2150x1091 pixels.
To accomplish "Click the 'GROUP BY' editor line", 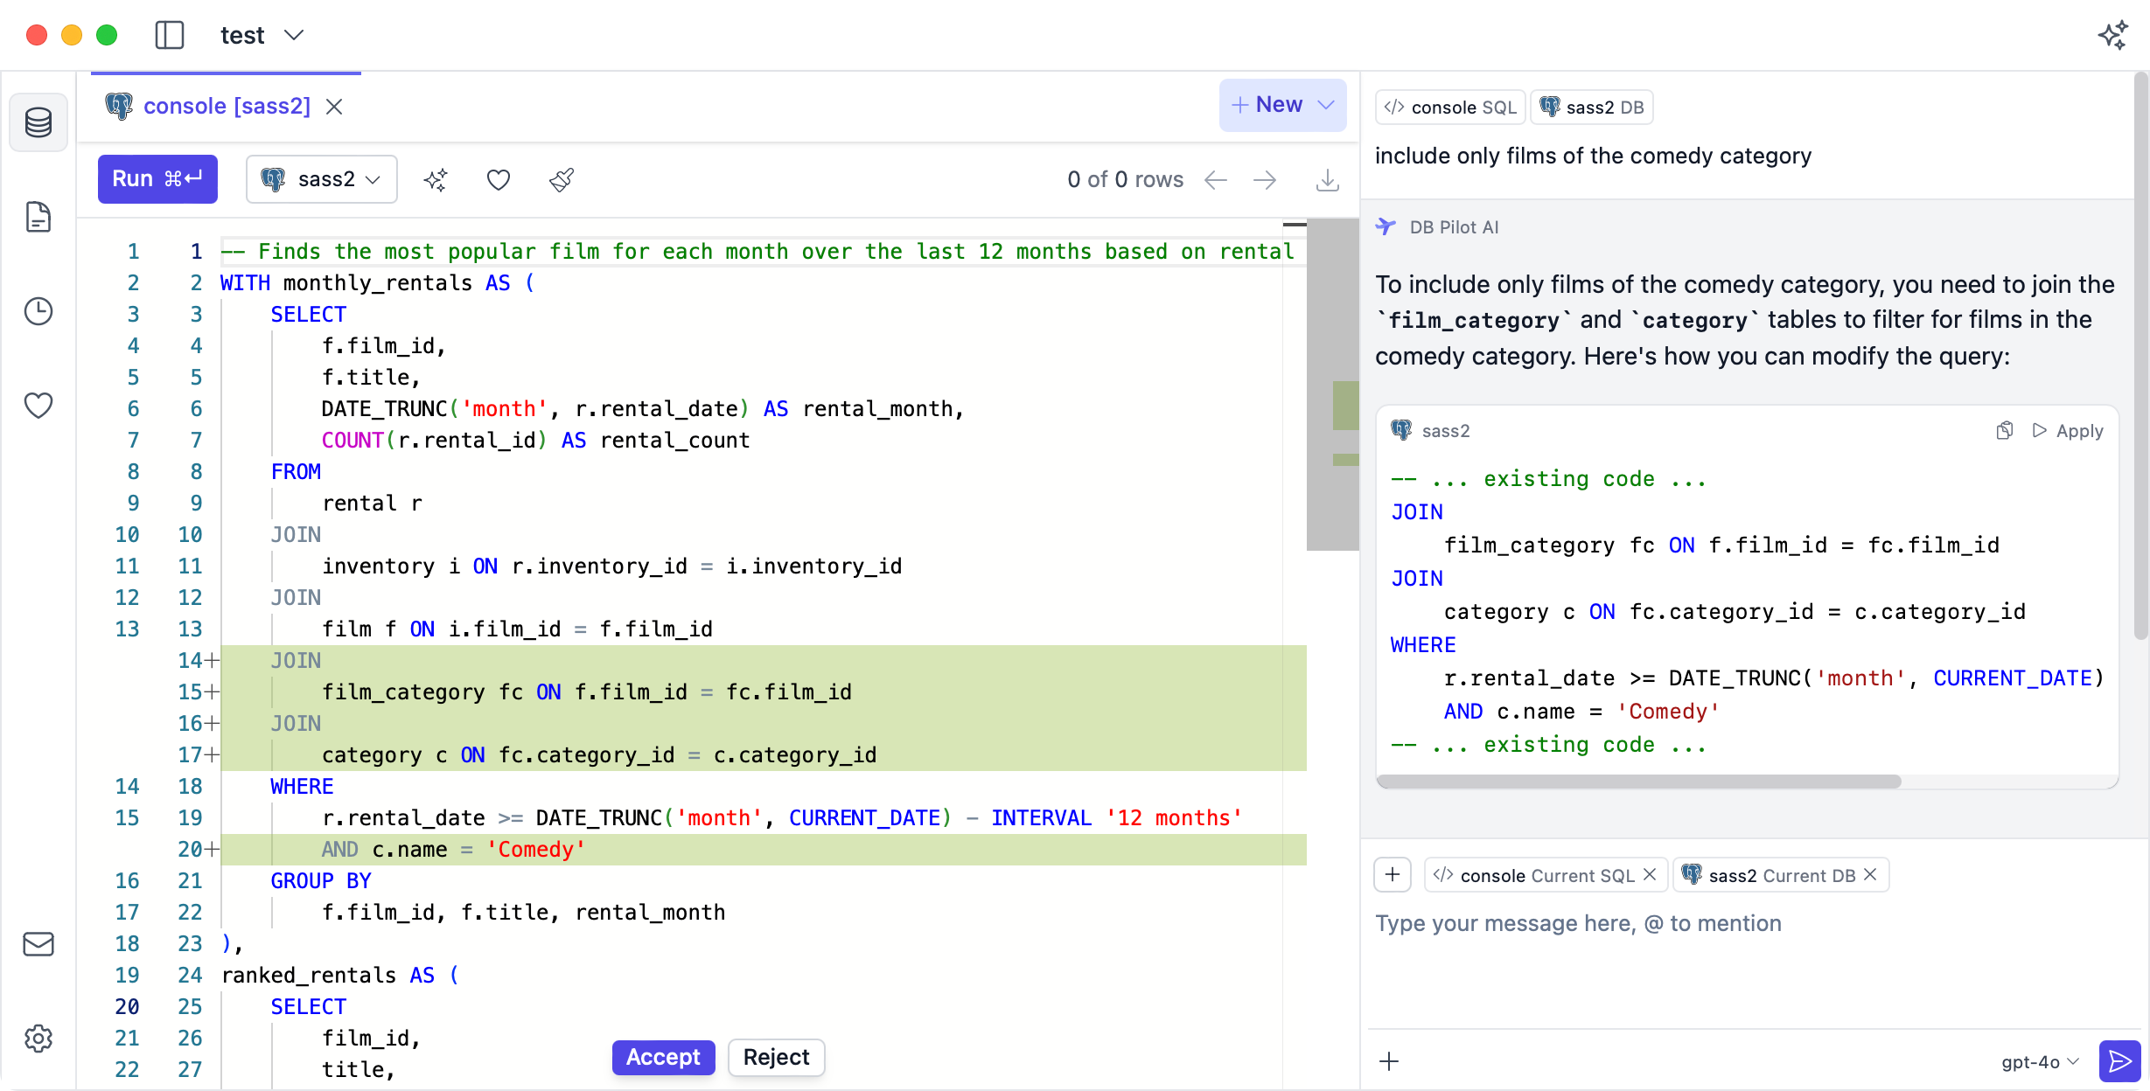I will pos(320,881).
